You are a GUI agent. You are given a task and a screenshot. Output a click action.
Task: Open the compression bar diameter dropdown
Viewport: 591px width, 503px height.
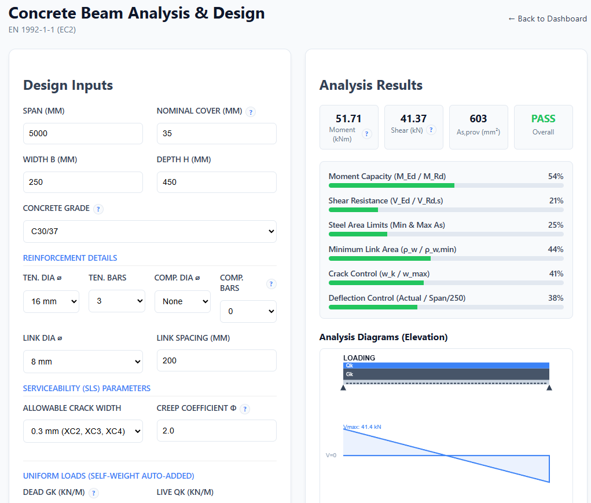click(x=182, y=301)
